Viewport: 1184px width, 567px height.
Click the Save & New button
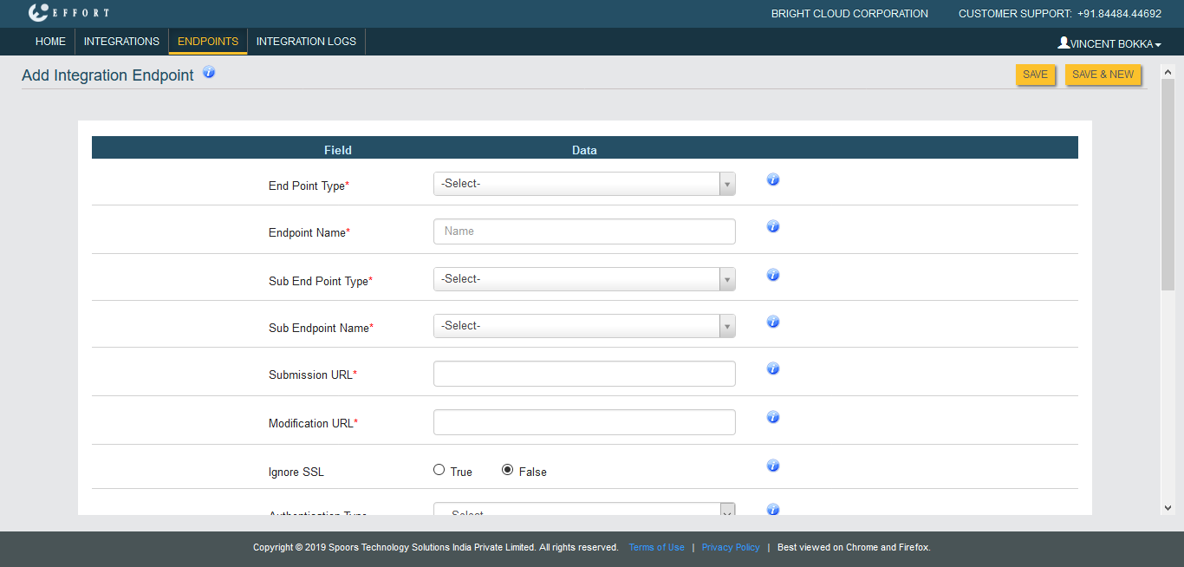pos(1103,75)
